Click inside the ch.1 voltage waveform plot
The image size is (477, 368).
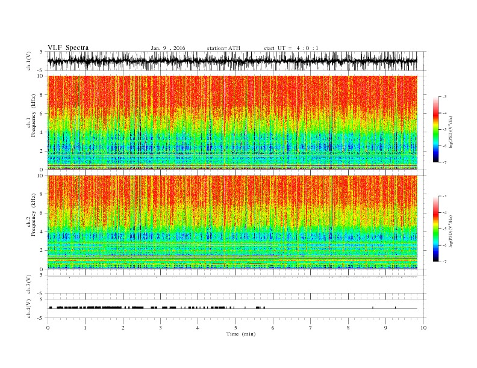tap(236, 61)
